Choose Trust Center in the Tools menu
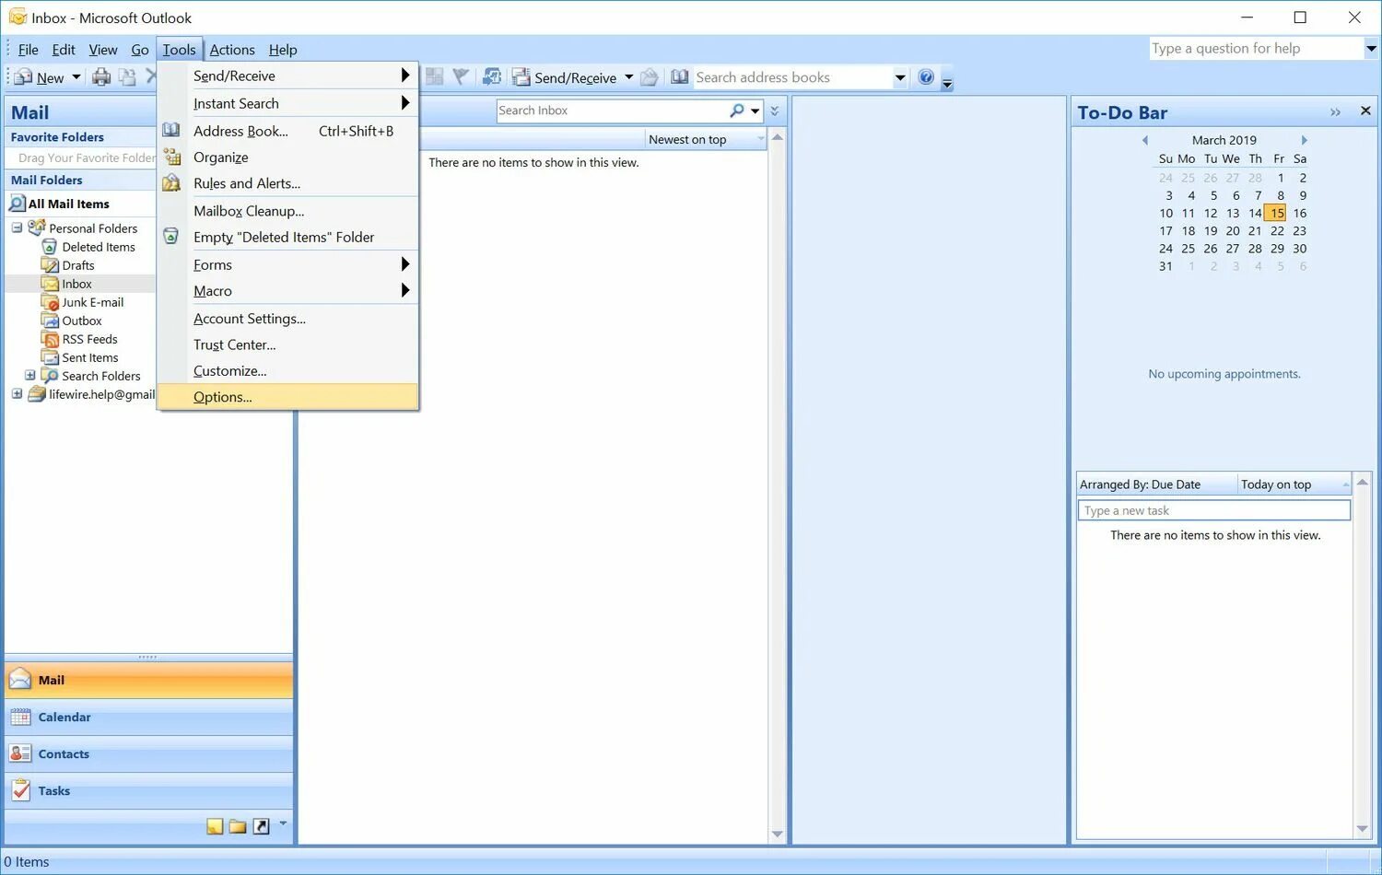Image resolution: width=1382 pixels, height=875 pixels. [x=288, y=344]
